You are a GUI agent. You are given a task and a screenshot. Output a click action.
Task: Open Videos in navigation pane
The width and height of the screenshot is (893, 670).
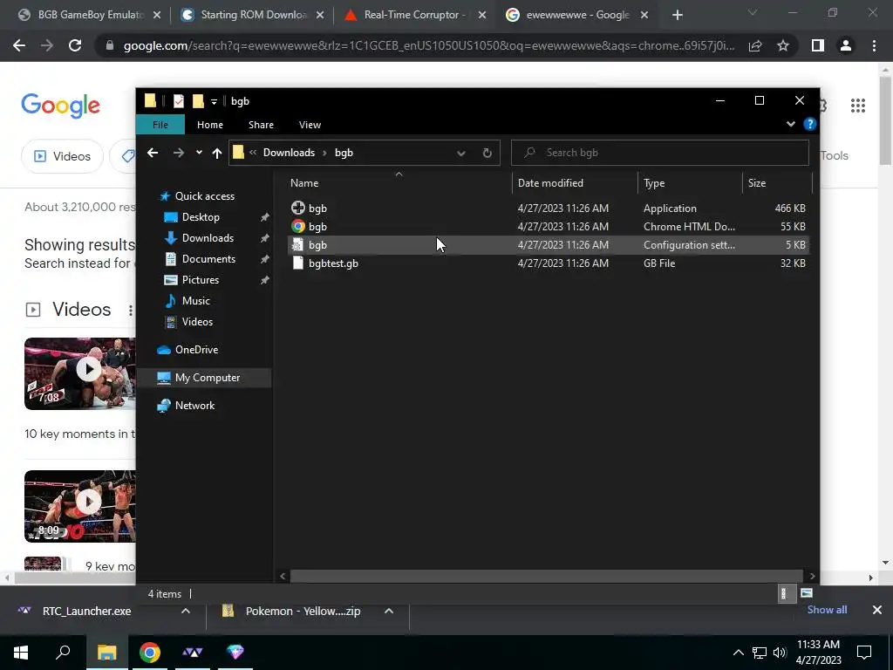(197, 322)
